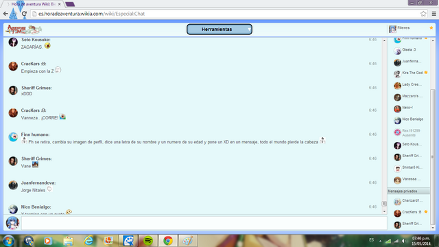Open the Chrome menu button
This screenshot has width=439, height=247.
434,14
